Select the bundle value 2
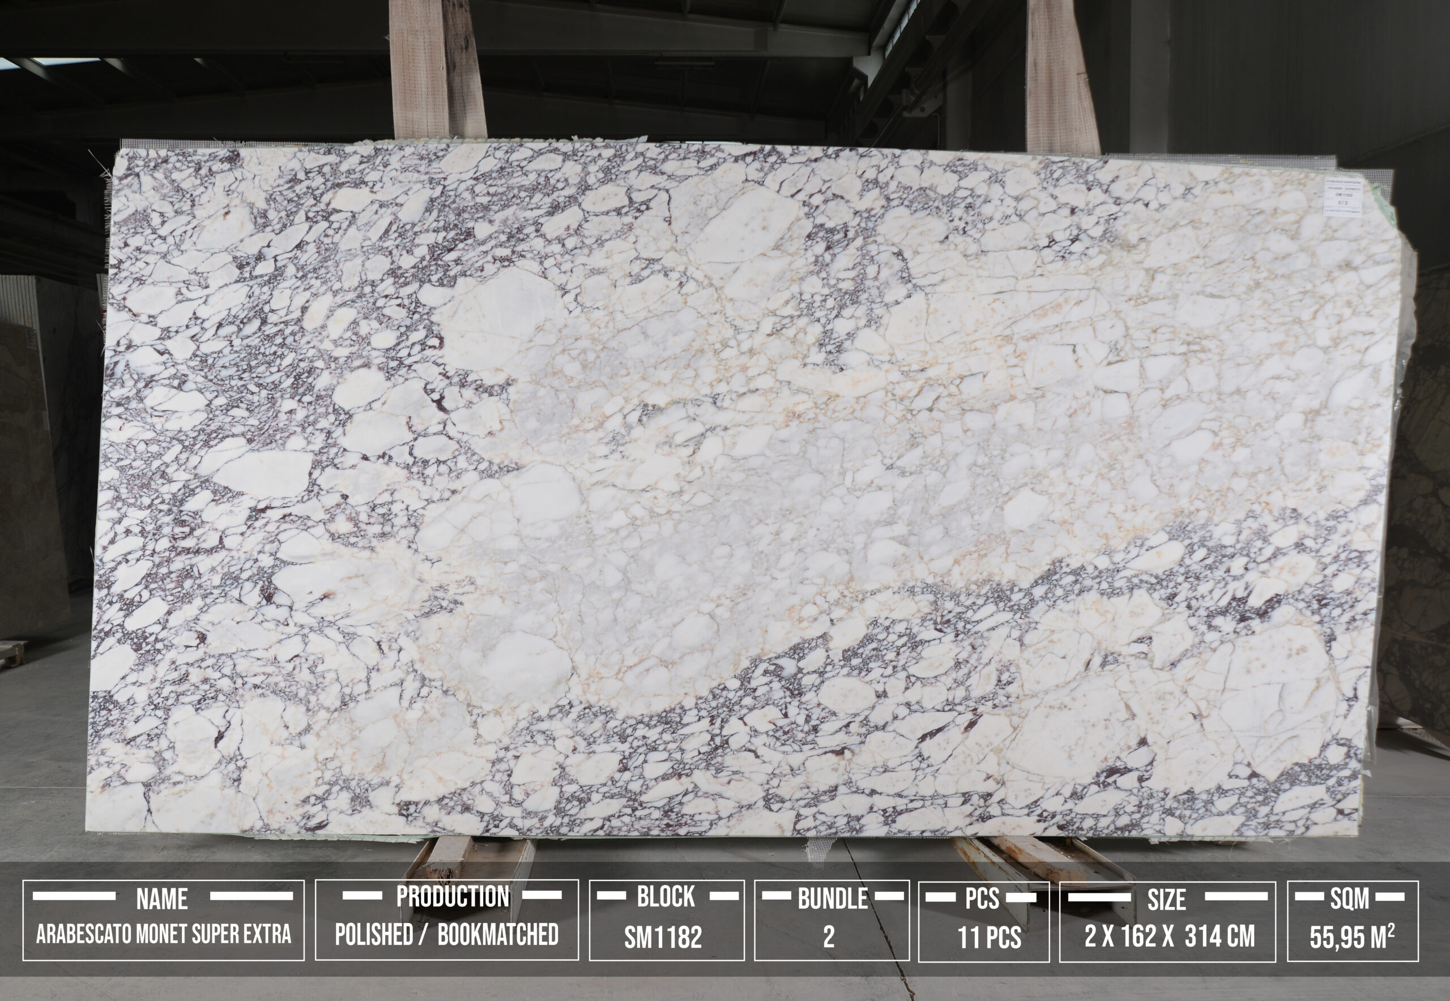This screenshot has width=1450, height=1001. [829, 937]
